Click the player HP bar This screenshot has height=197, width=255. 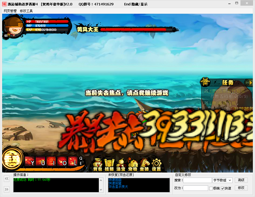point(47,22)
